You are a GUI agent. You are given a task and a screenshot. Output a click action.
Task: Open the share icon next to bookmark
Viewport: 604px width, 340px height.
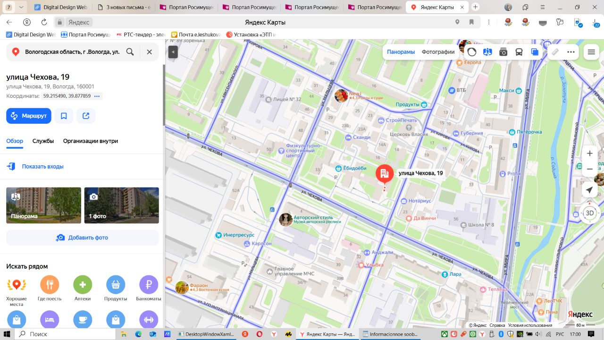(86, 116)
